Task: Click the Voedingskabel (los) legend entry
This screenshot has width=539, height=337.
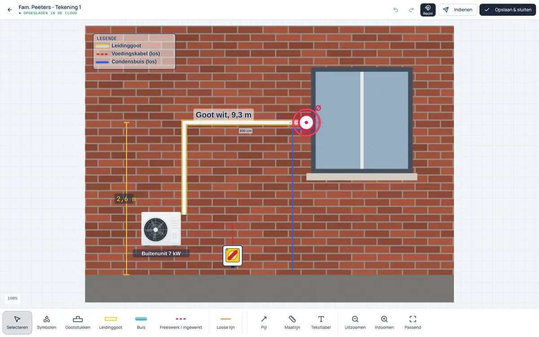Action: click(136, 53)
